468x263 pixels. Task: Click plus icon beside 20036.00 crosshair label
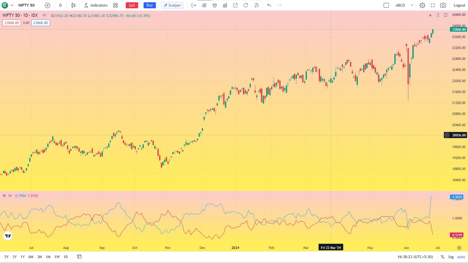447,135
